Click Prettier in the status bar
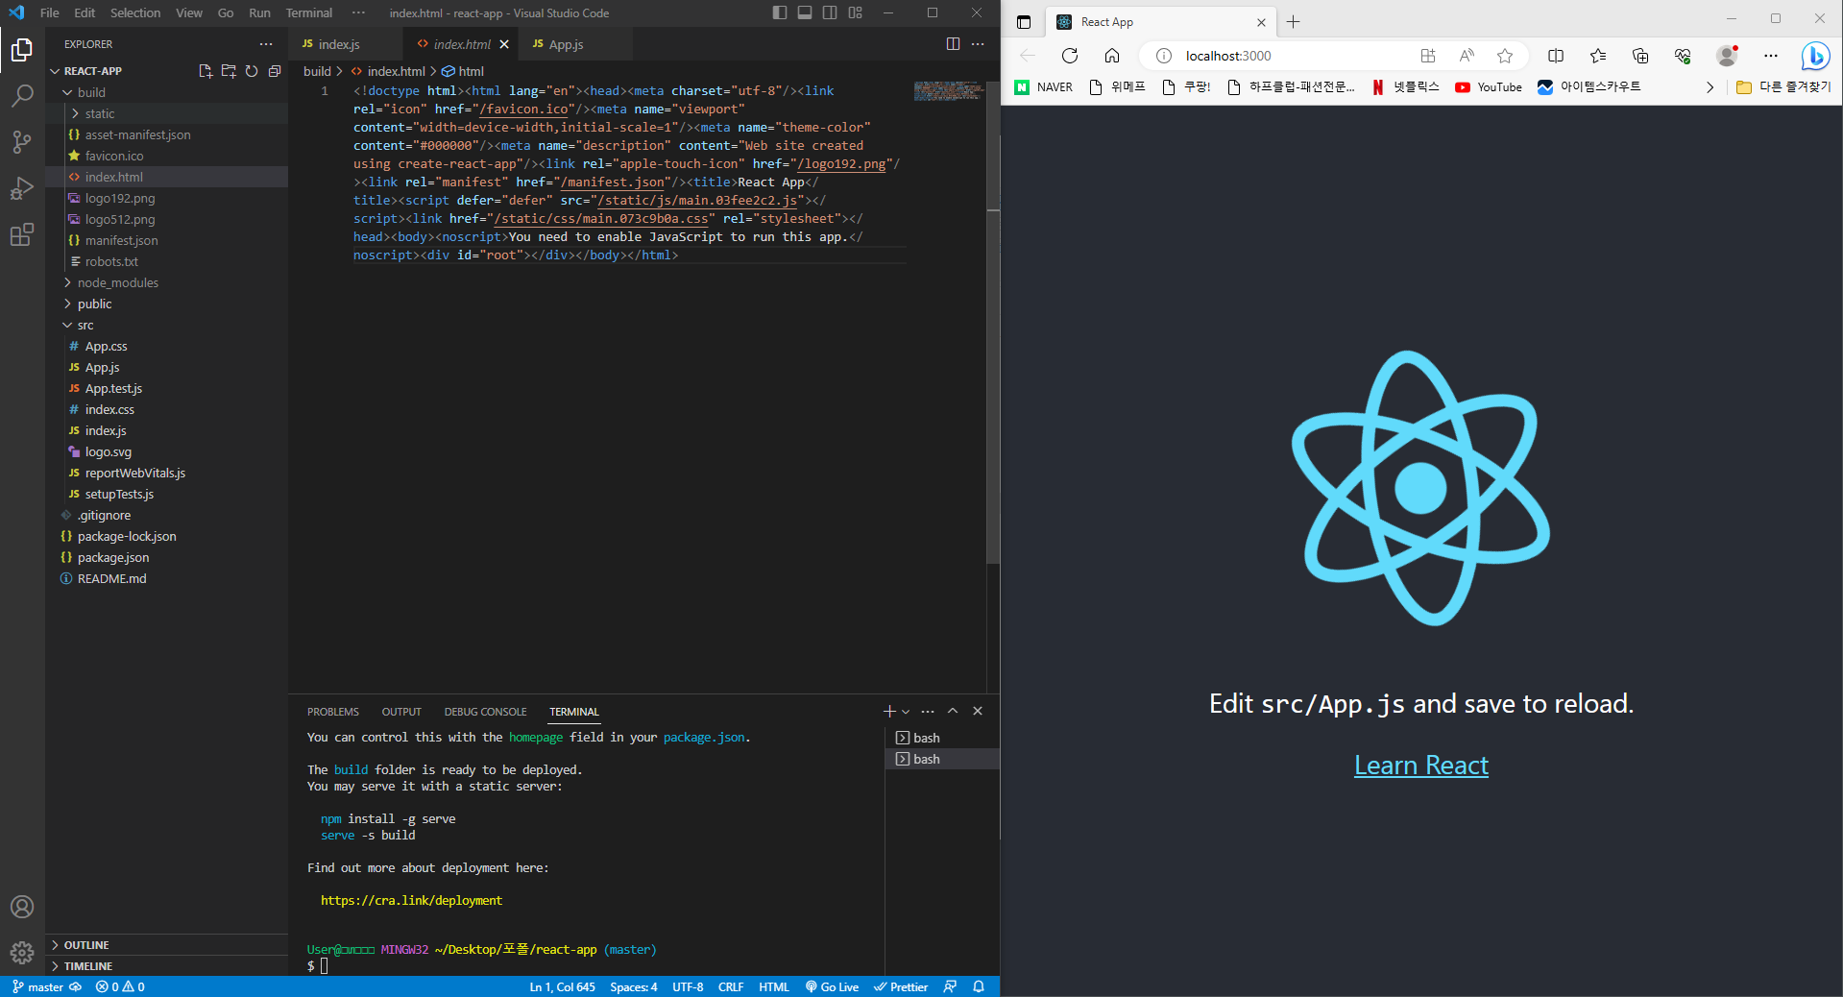 click(x=901, y=986)
